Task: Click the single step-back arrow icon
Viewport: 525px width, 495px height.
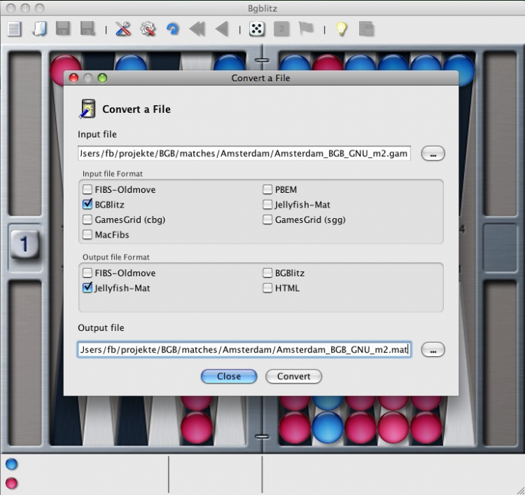Action: [x=222, y=29]
